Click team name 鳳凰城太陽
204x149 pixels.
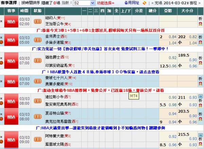55,144
